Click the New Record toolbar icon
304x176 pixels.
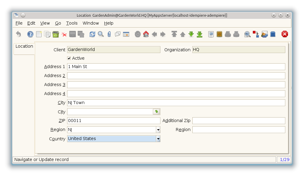point(39,34)
